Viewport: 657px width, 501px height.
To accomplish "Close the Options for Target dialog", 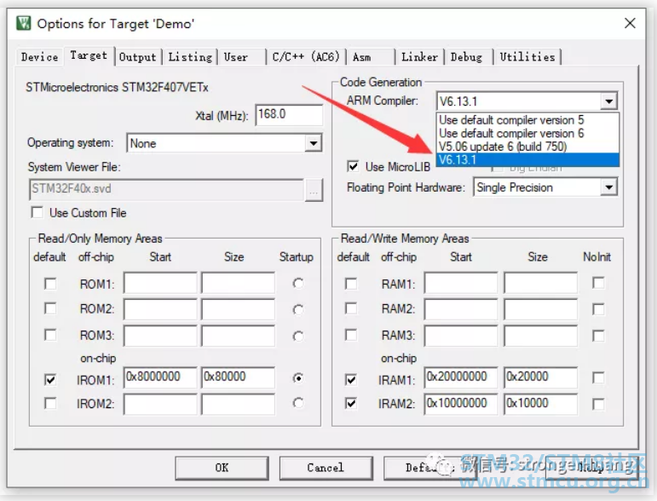I will pyautogui.click(x=630, y=23).
